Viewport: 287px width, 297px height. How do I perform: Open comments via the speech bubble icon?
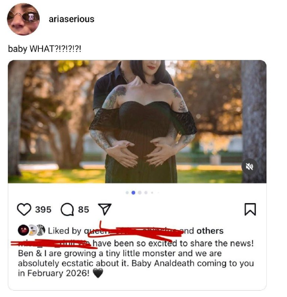[x=67, y=209]
